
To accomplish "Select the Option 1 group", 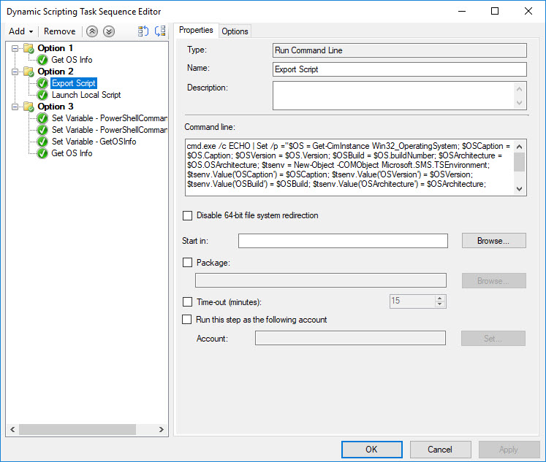I will 56,48.
